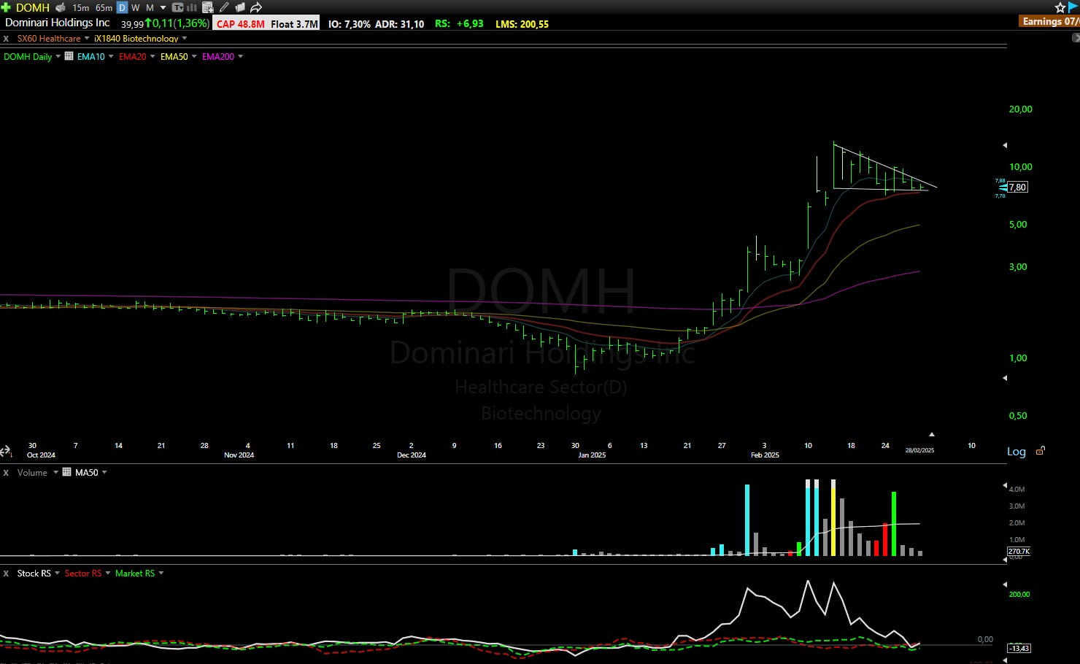Click the time-axis expand arrows icon
Screen dimensions: 1080x664
pos(5,452)
